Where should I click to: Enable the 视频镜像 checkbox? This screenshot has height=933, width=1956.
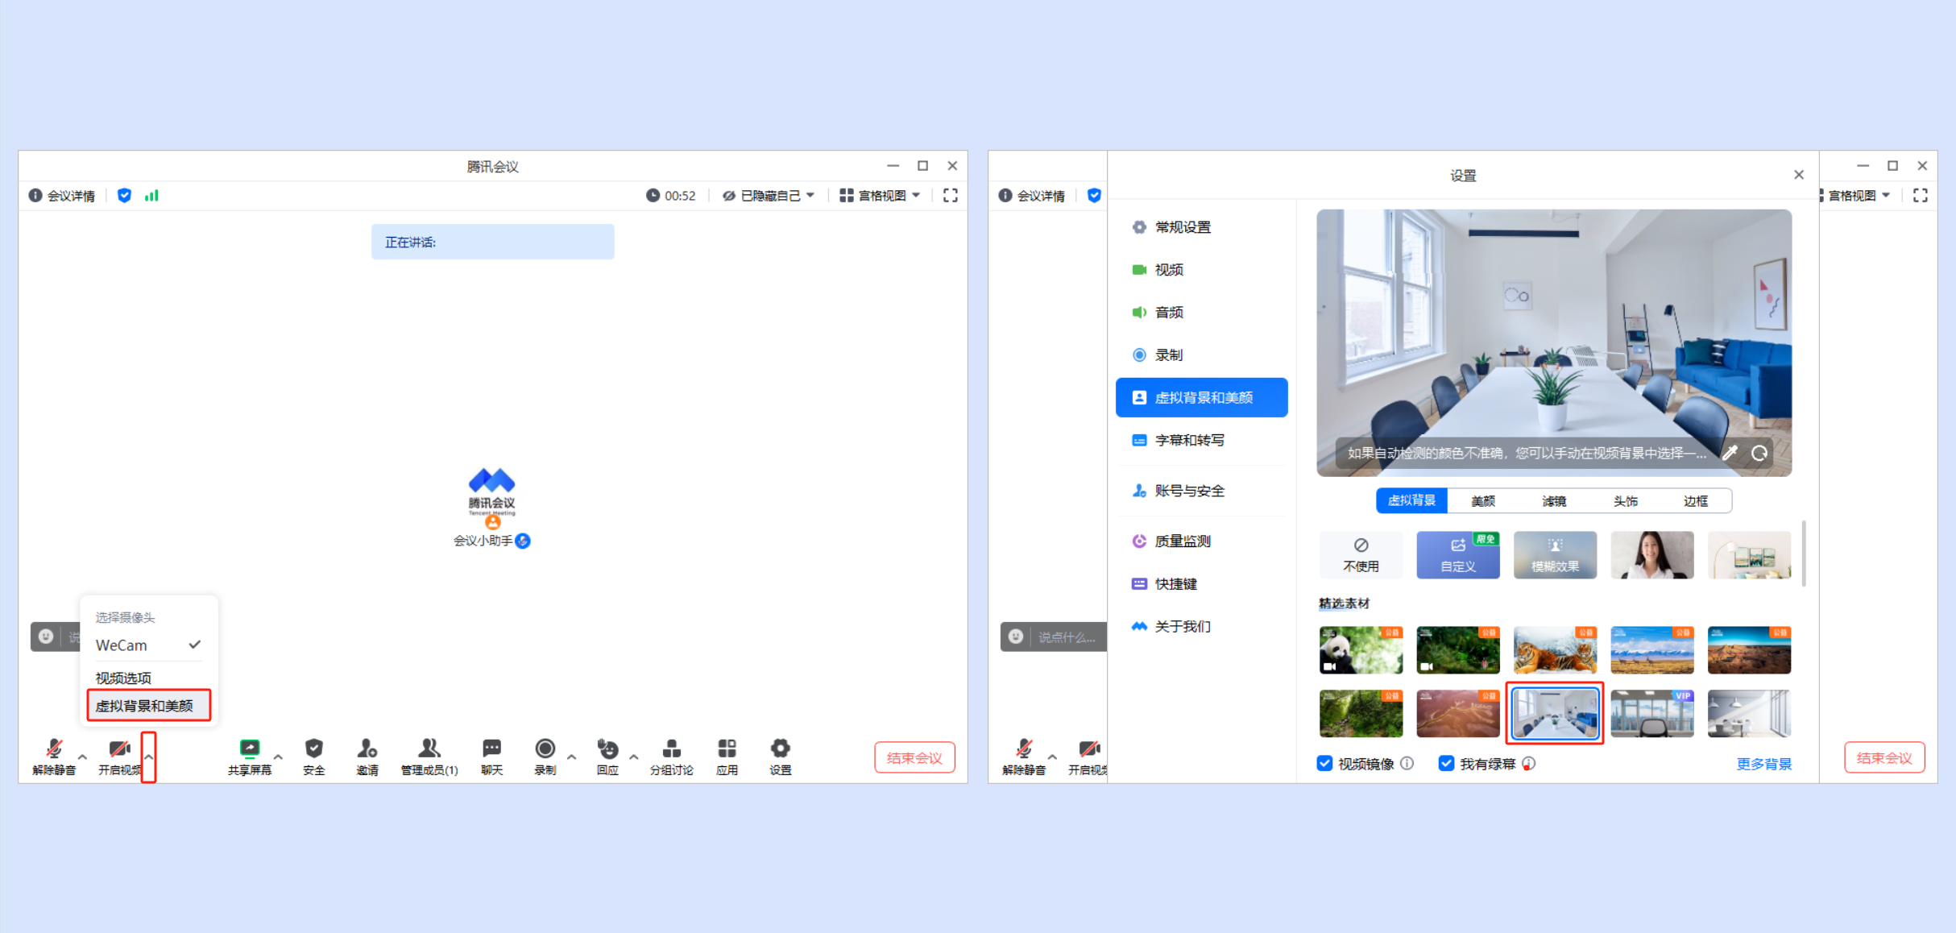coord(1324,763)
